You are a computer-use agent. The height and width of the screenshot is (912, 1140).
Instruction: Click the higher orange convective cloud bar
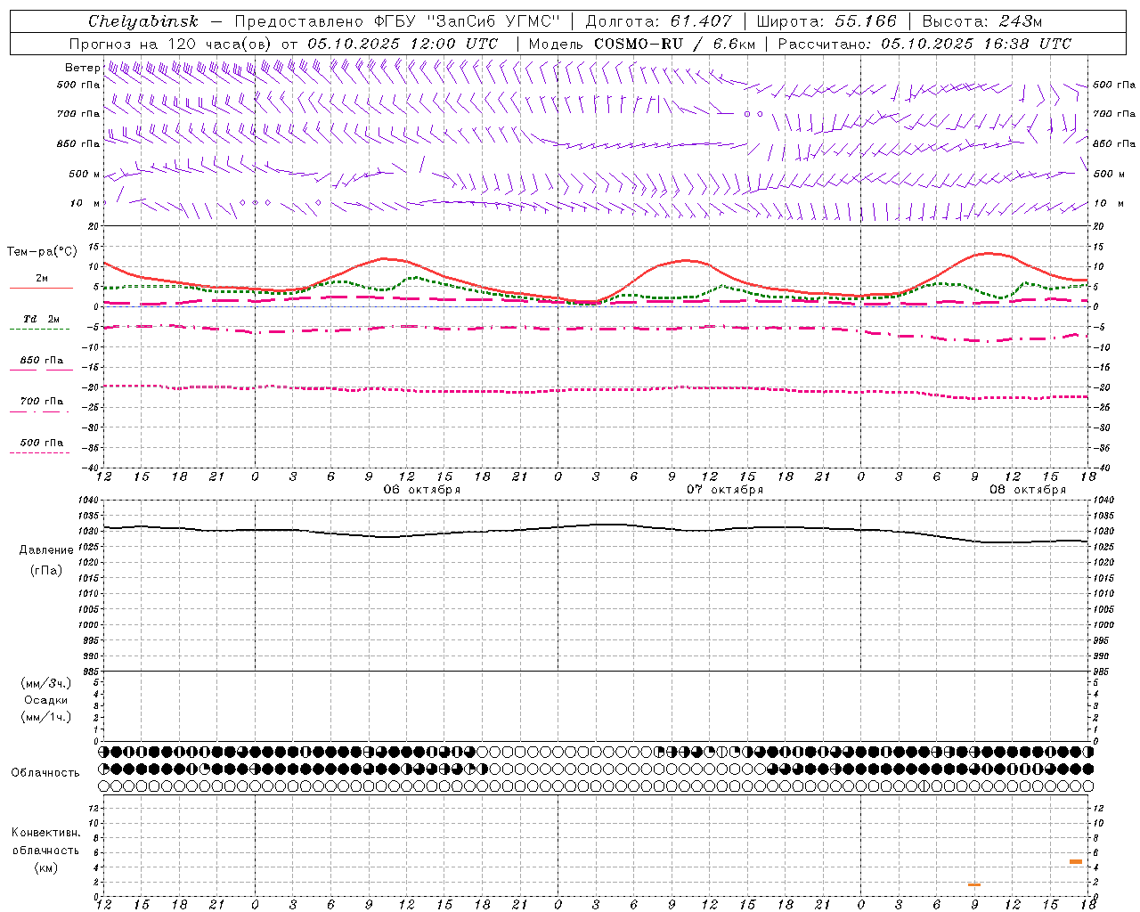pyautogui.click(x=1076, y=861)
